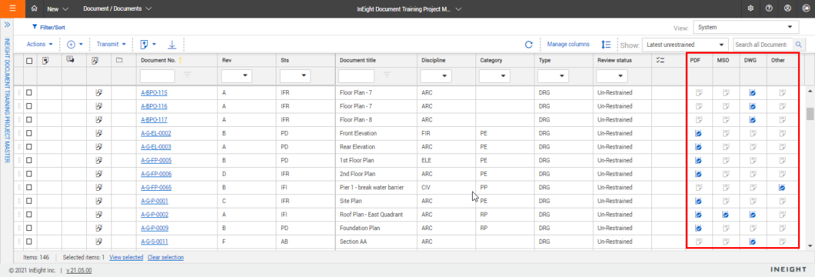This screenshot has width=815, height=277.
Task: Open Document No. column filter icon
Action: click(x=188, y=75)
